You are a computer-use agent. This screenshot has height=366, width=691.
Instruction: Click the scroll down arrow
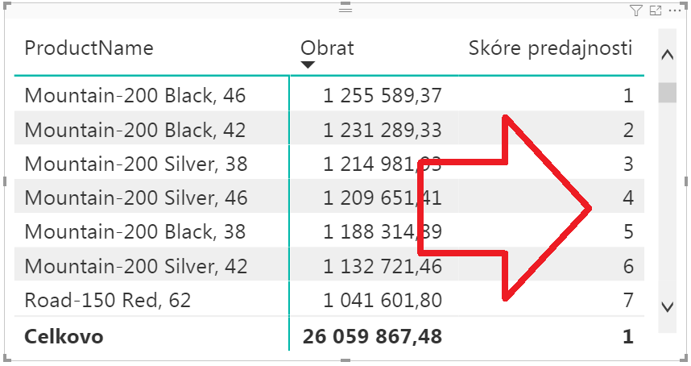tap(667, 306)
